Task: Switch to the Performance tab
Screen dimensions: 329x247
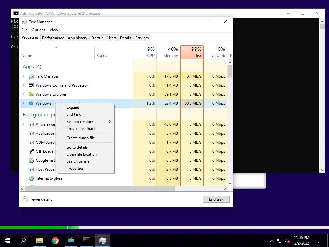Action: (53, 38)
